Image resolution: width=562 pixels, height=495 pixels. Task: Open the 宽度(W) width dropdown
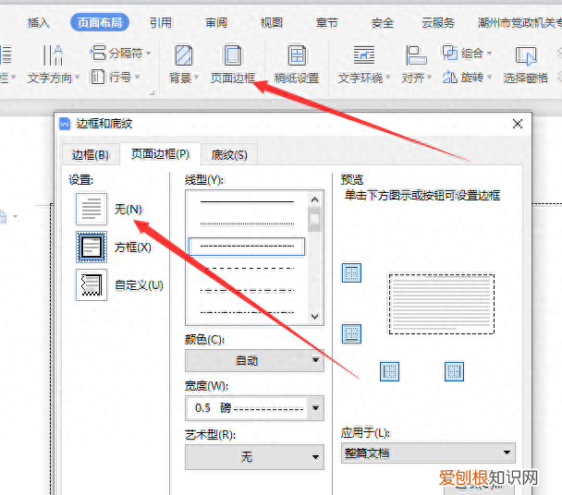tap(254, 408)
